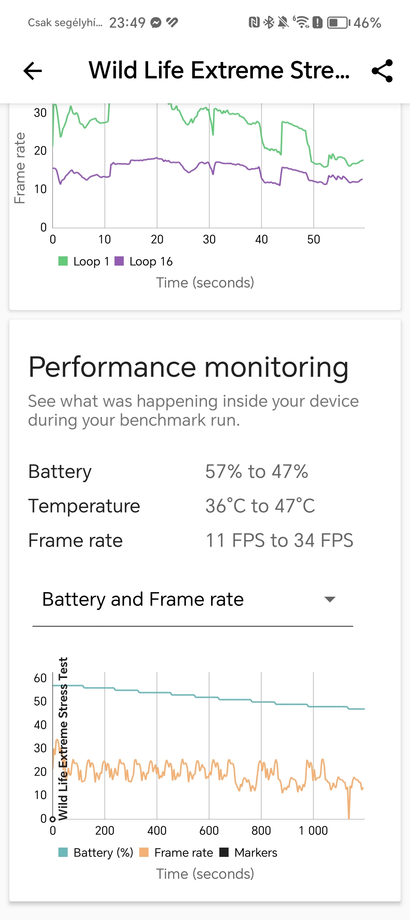Toggle Frame rate legend series
The height and width of the screenshot is (920, 410).
point(176,852)
